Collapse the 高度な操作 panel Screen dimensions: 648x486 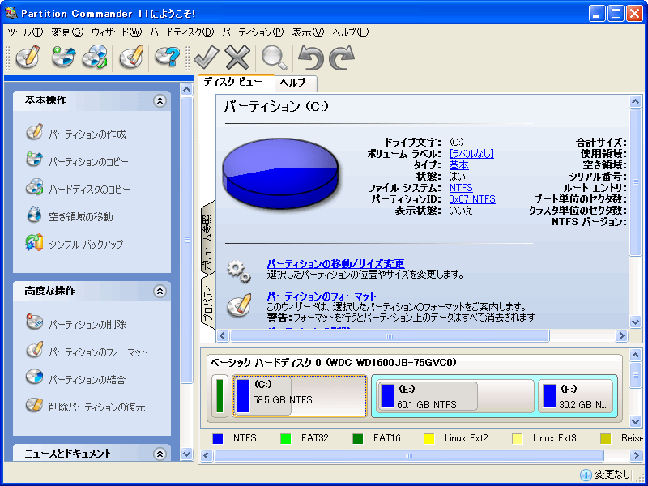160,292
